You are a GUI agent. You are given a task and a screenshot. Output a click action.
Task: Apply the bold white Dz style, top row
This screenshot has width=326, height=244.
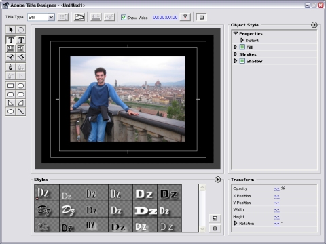tap(145, 192)
